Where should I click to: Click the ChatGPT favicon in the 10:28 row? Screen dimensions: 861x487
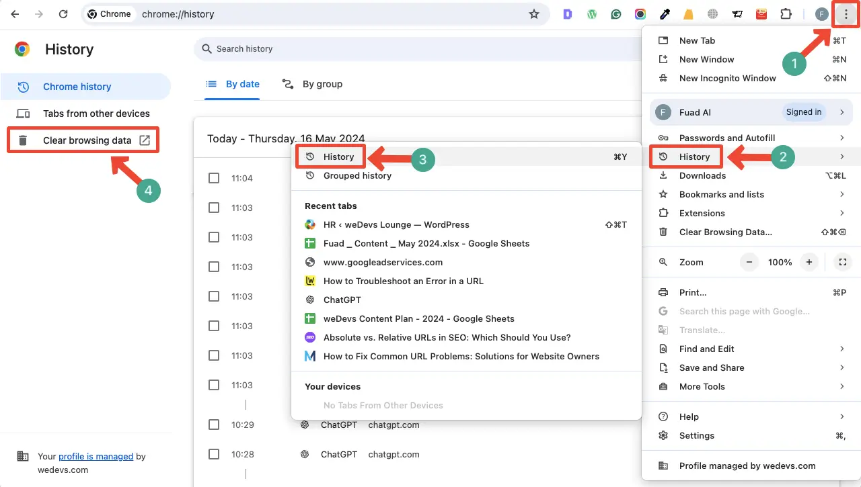tap(305, 454)
